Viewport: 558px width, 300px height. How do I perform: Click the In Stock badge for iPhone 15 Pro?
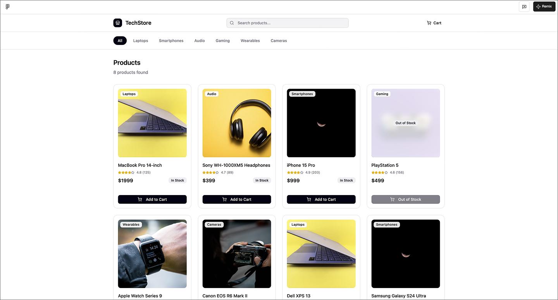pos(346,180)
